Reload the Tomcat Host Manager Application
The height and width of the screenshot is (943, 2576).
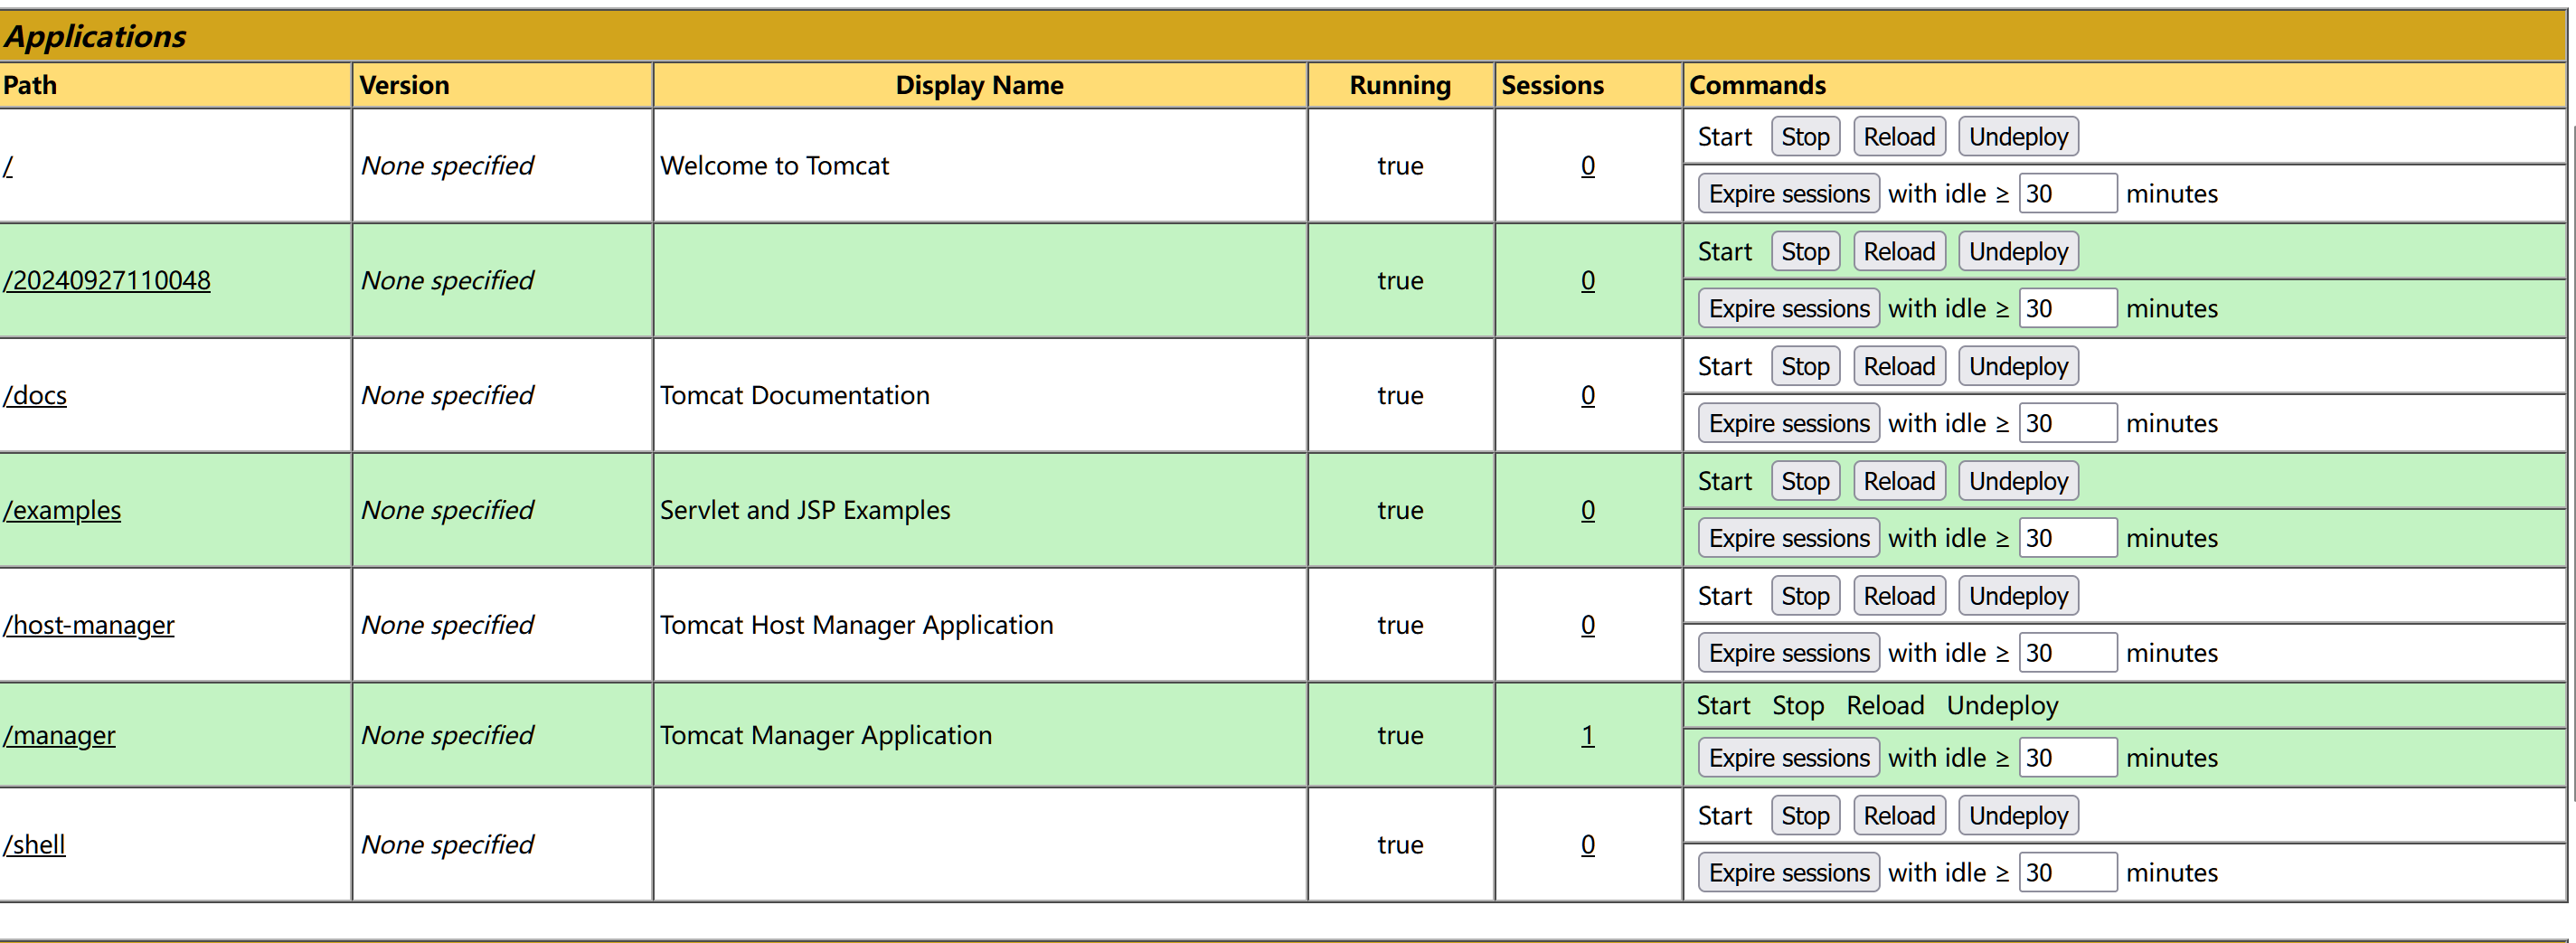1899,597
